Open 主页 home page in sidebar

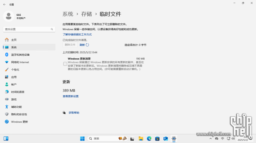[x=29, y=40]
